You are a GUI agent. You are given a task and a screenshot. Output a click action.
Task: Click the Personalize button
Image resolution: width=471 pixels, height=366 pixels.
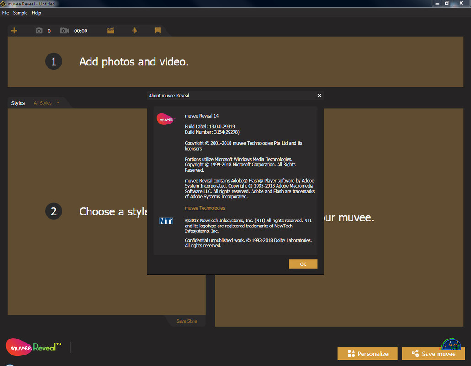(367, 354)
